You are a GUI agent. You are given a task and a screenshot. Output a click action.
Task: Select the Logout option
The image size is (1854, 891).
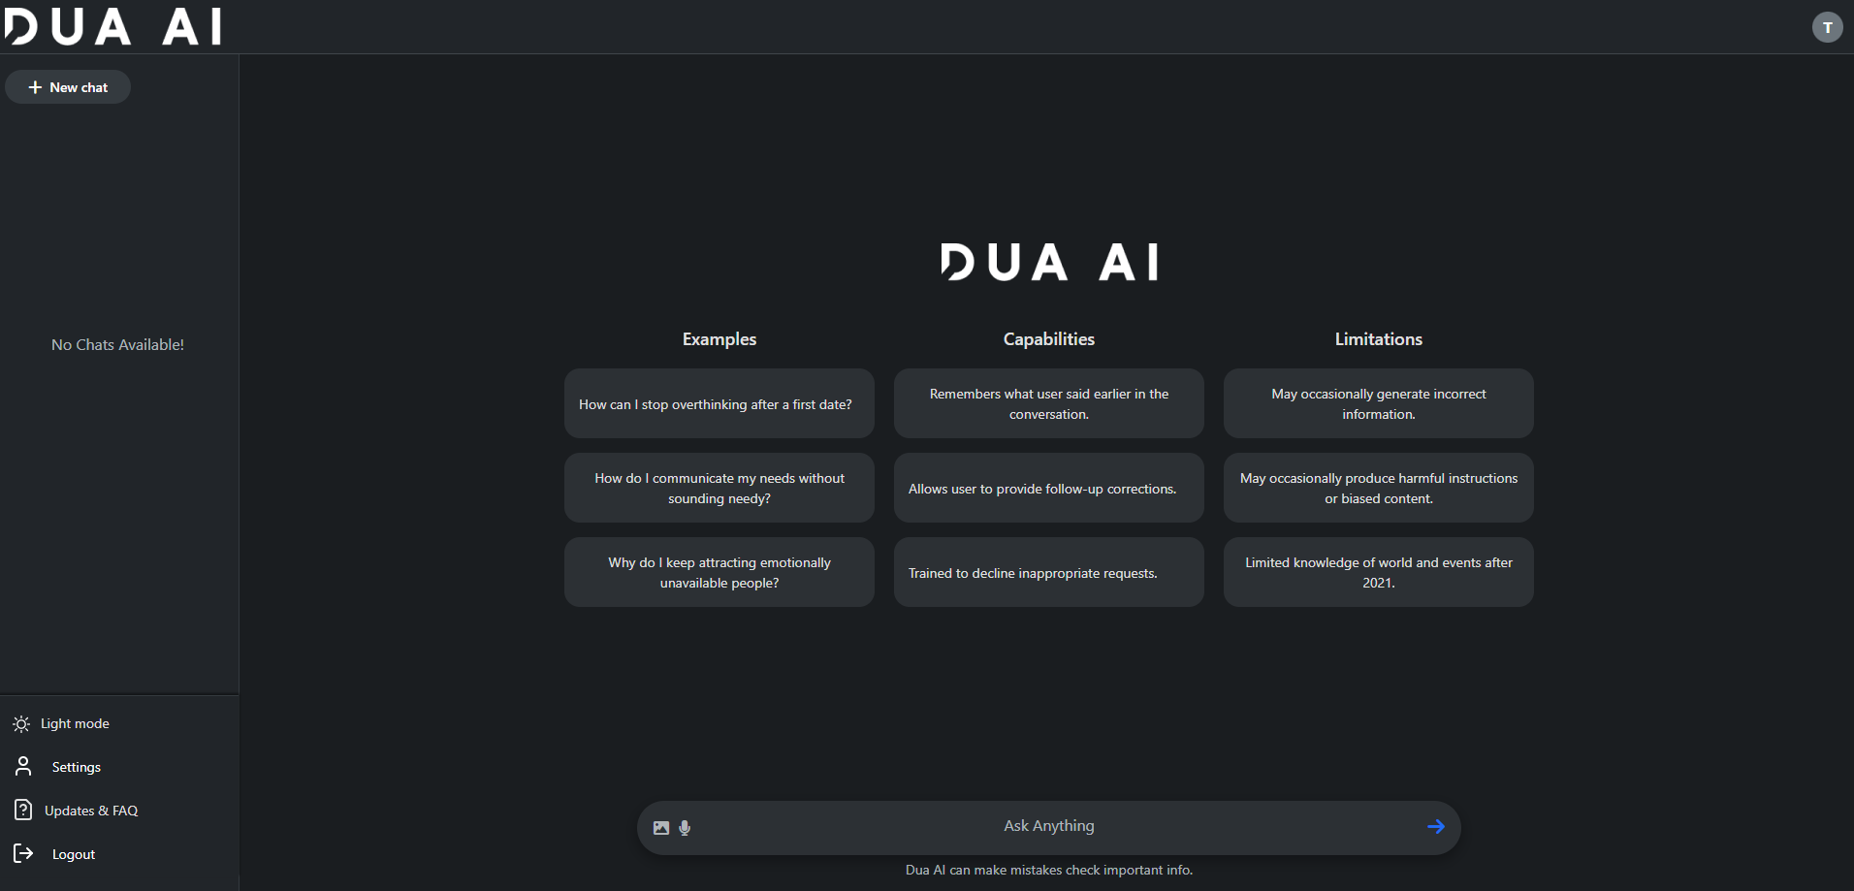[x=74, y=854]
